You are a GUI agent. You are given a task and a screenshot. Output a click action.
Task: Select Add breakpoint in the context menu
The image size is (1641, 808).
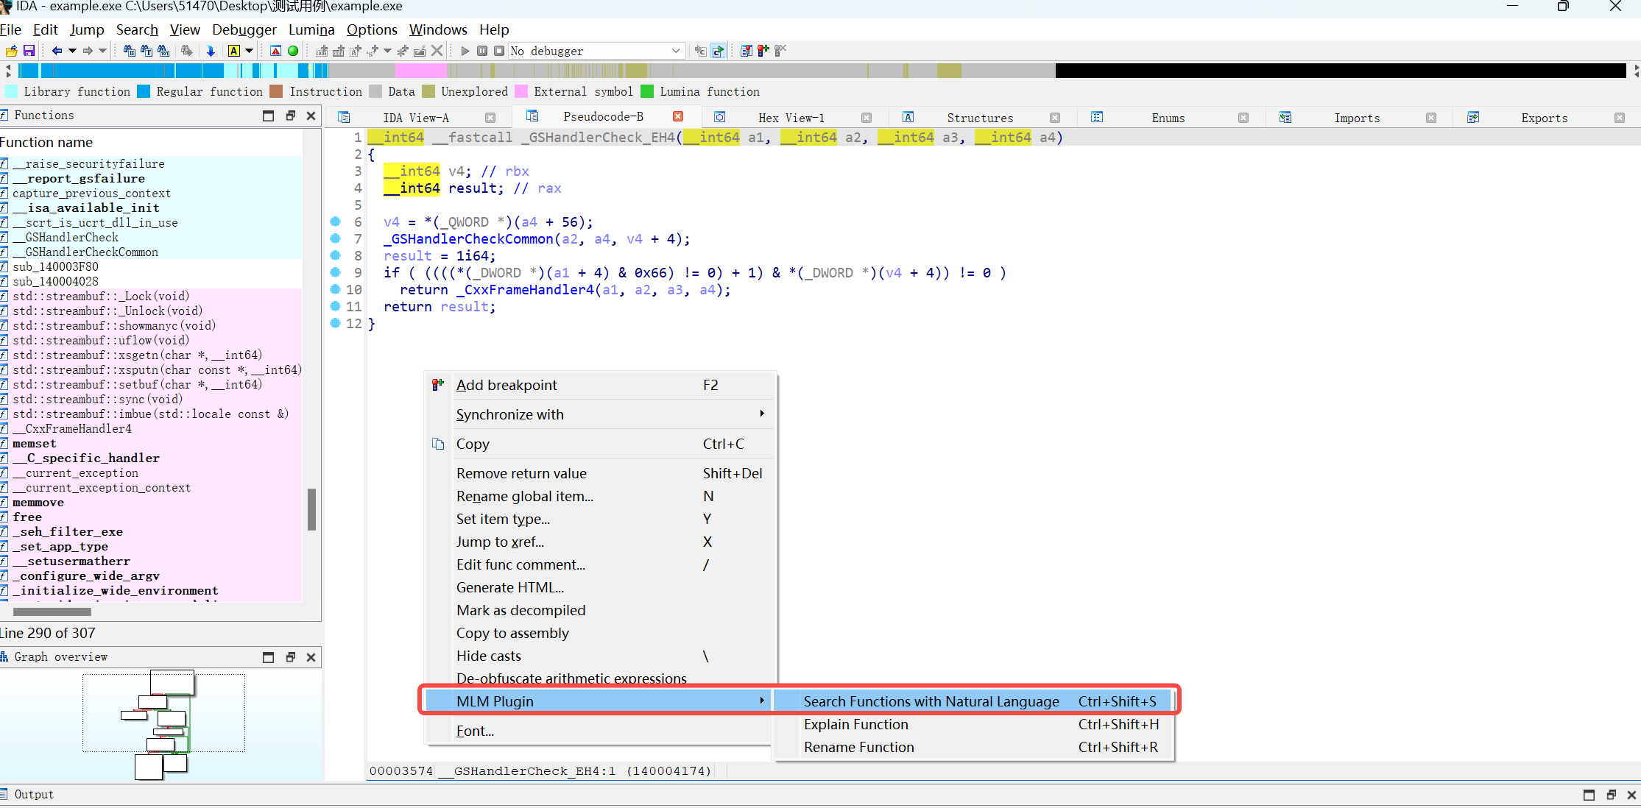coord(600,385)
